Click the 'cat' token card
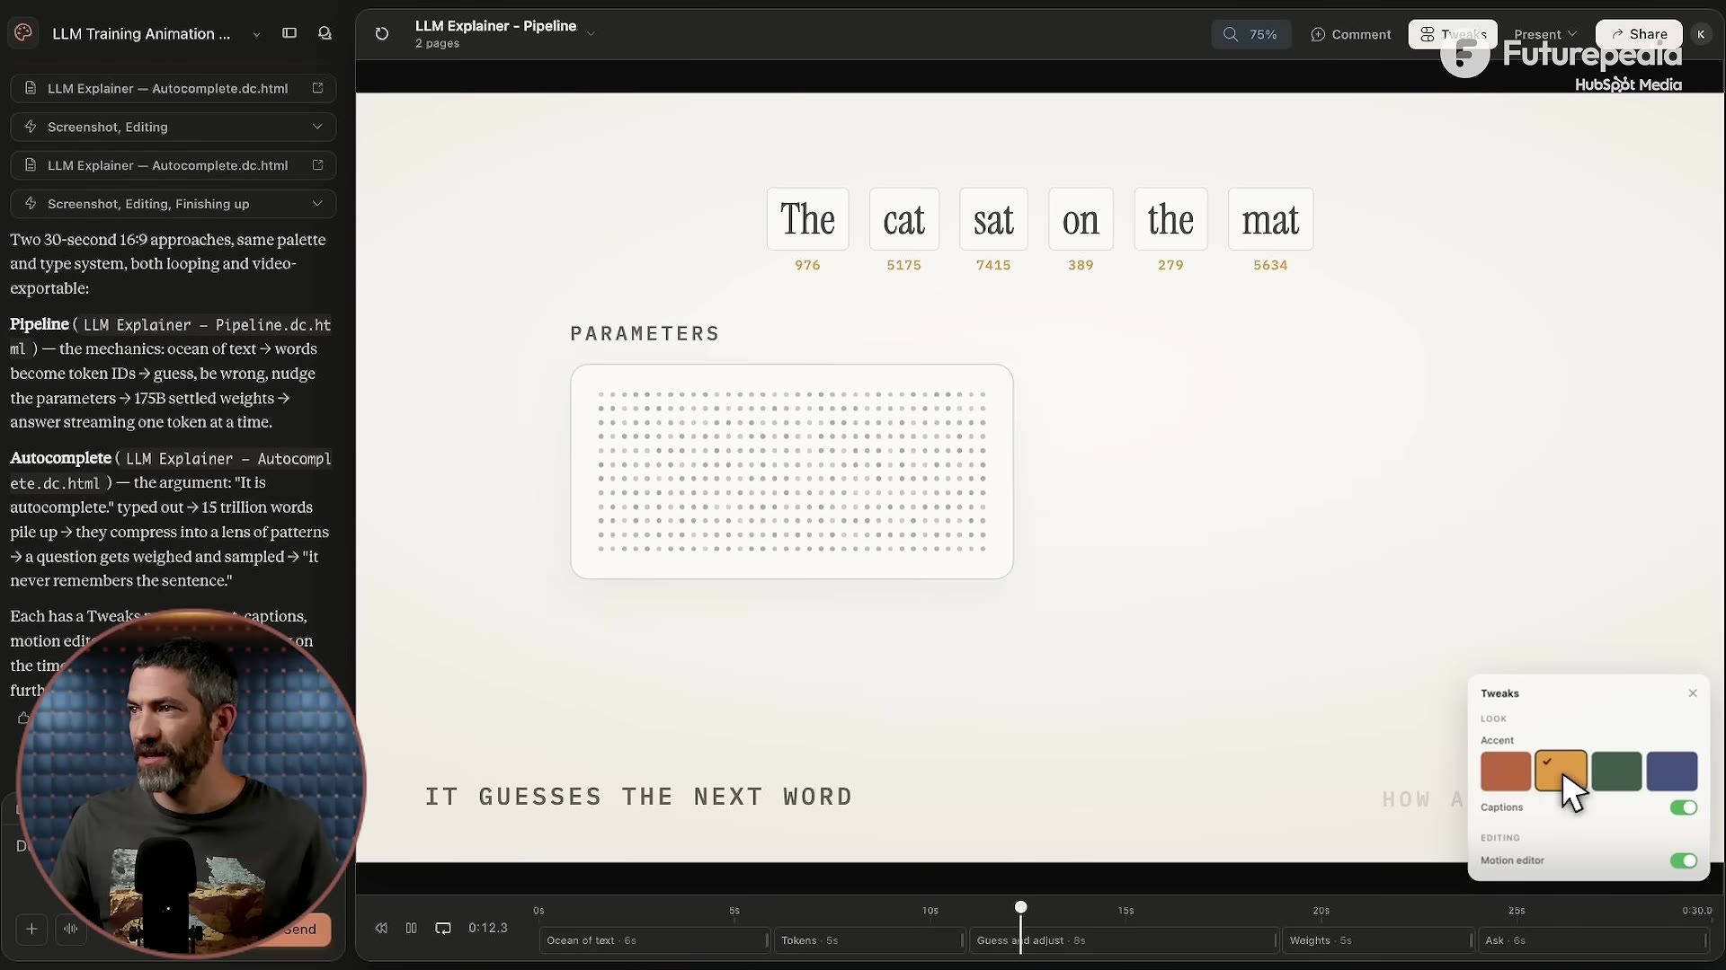The height and width of the screenshot is (970, 1726). click(x=903, y=219)
